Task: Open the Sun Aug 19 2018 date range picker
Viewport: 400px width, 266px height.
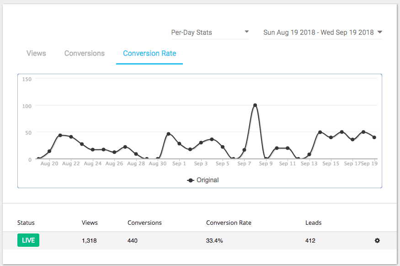Action: click(318, 33)
